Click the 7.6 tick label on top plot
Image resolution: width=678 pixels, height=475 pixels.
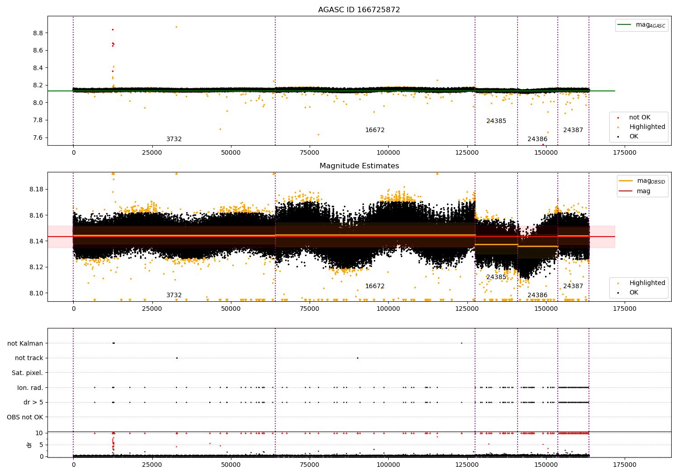click(x=38, y=138)
